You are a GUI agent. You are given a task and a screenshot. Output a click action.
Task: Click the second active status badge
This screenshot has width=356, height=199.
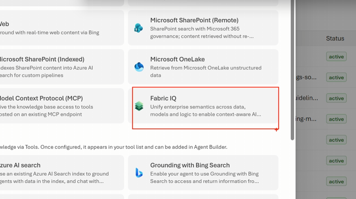coord(336,77)
